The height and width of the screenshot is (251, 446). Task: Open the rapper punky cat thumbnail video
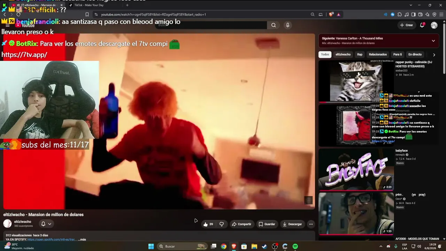point(356,81)
